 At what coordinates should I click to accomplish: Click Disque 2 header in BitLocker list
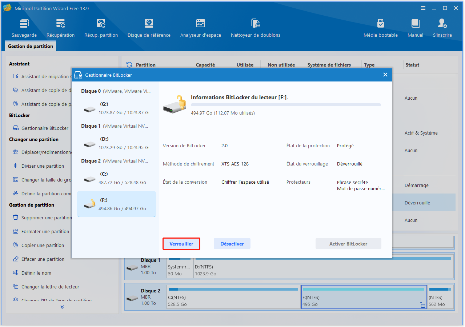coord(115,161)
